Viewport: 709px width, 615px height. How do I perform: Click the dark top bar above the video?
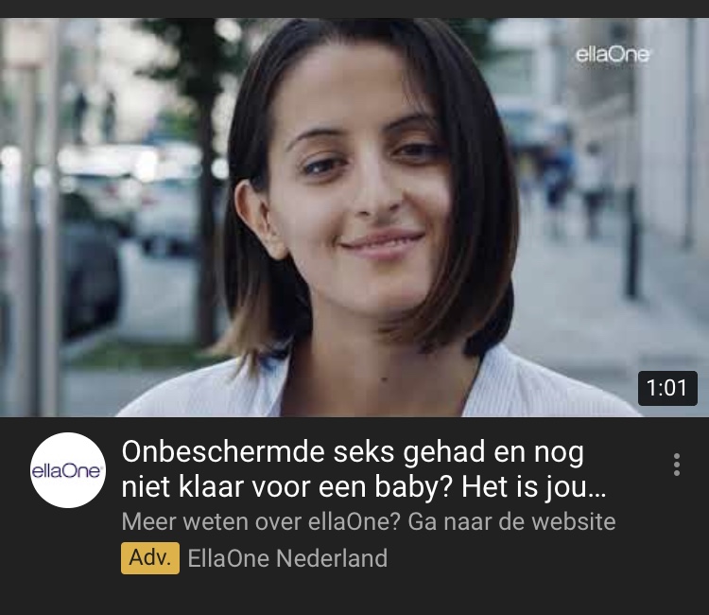pyautogui.click(x=354, y=9)
